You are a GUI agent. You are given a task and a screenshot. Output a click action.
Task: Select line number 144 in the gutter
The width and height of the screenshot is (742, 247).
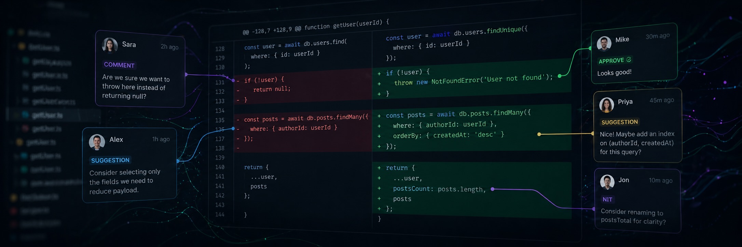click(x=220, y=215)
